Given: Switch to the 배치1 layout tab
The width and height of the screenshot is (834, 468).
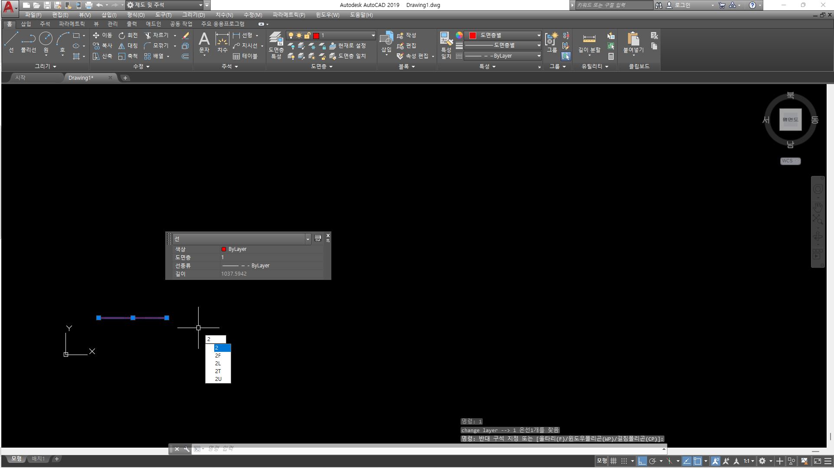Looking at the screenshot, I should (x=38, y=458).
